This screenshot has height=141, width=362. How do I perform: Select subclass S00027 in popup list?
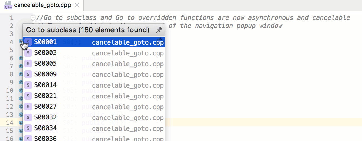(94, 107)
